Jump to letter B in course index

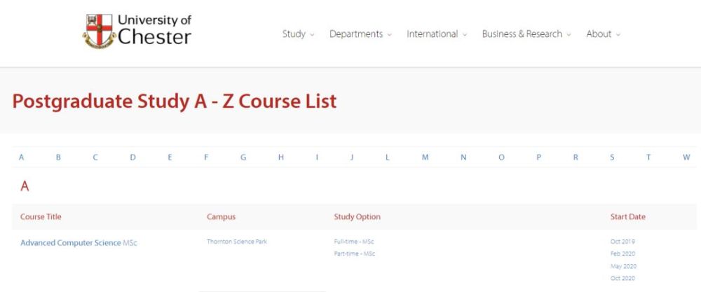(58, 158)
